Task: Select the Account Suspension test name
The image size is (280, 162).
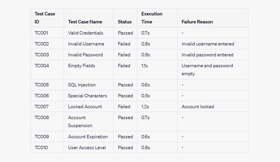Action: pos(80,122)
